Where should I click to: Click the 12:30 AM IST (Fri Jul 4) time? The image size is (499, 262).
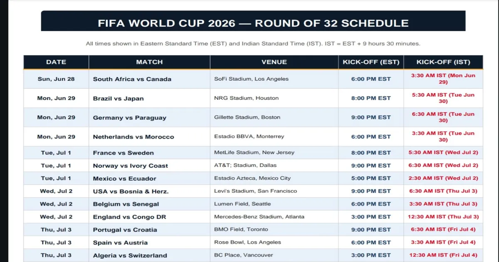pos(443,255)
